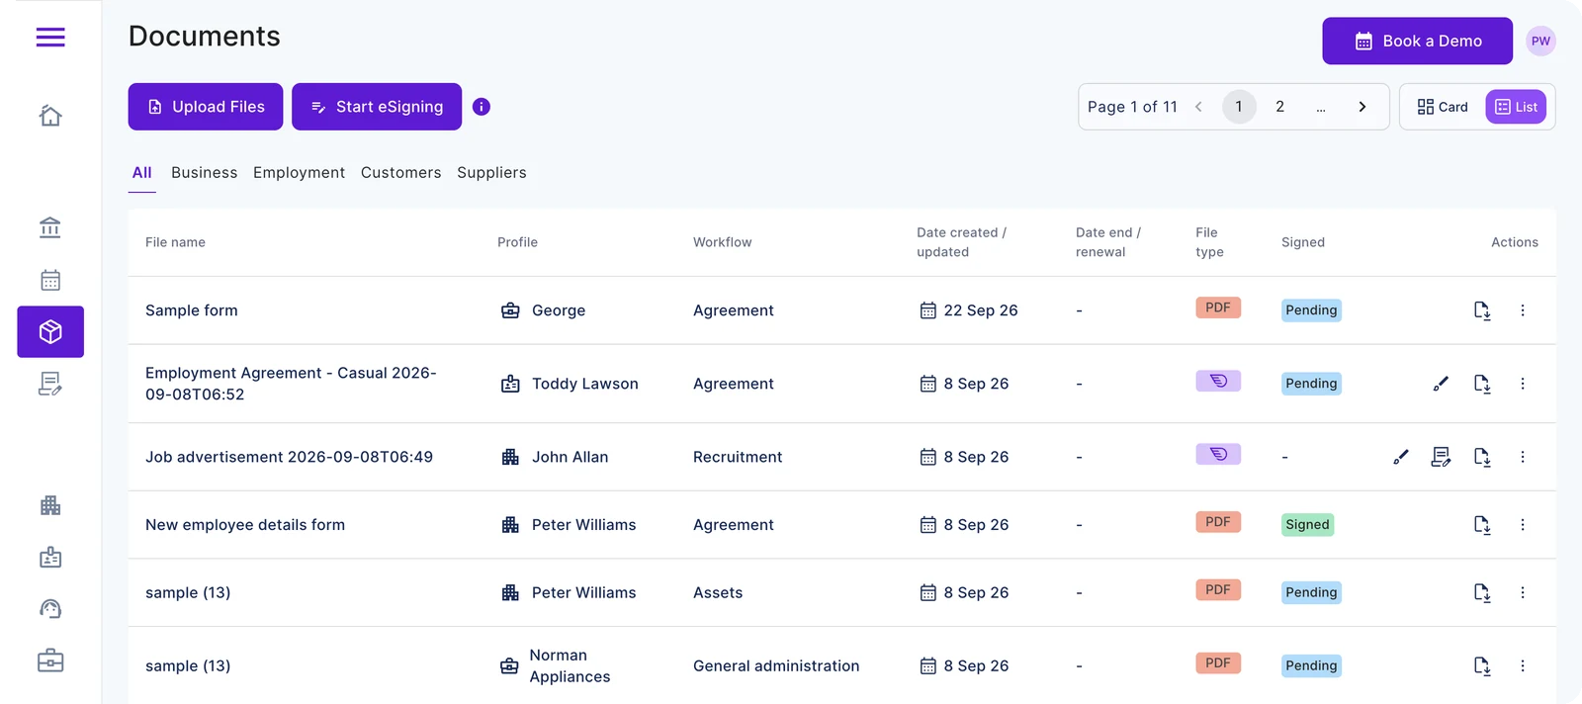
Task: Switch to the Customers tab
Action: click(400, 173)
